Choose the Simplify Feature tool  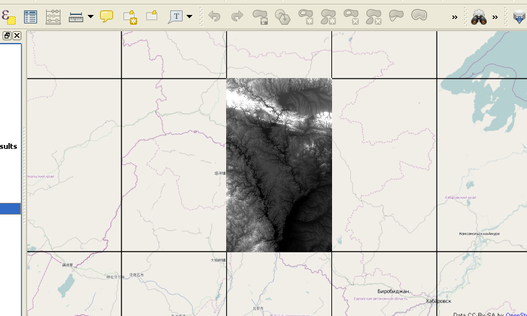[283, 17]
